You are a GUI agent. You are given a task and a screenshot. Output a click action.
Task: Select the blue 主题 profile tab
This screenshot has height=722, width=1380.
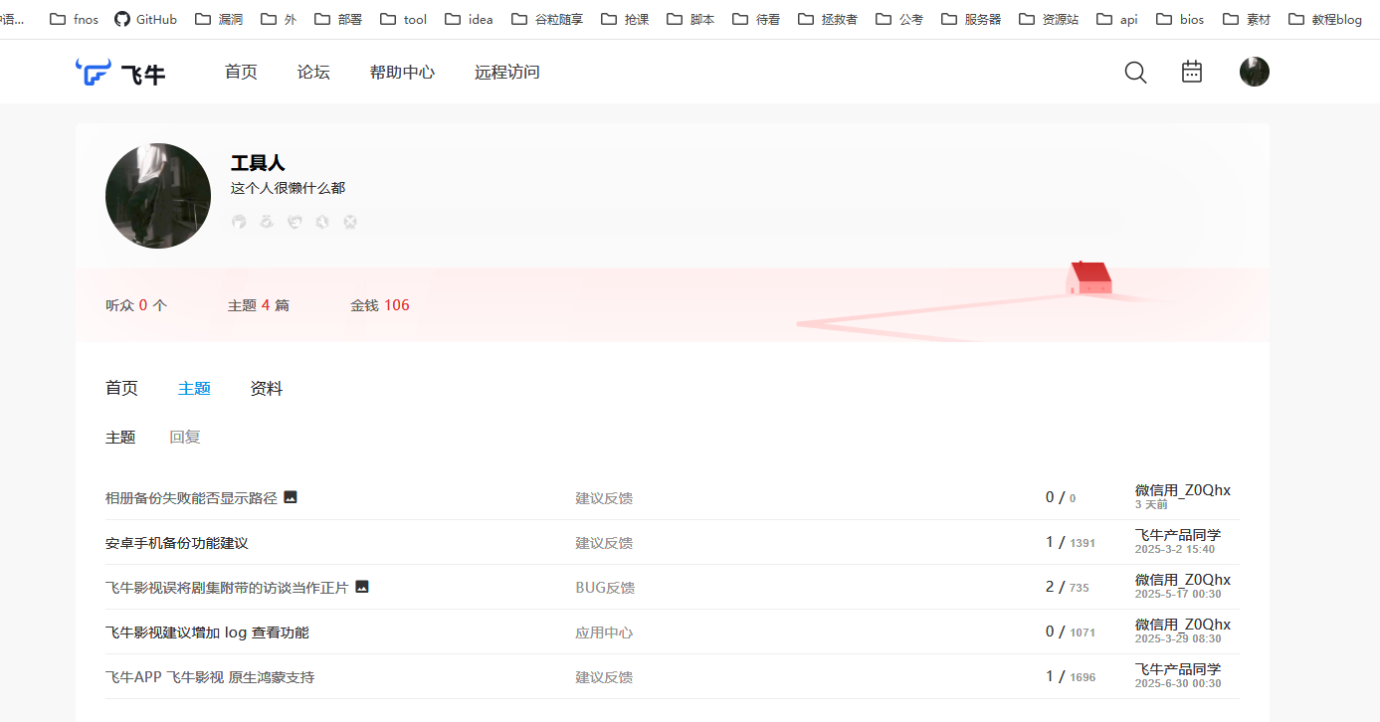tap(194, 389)
